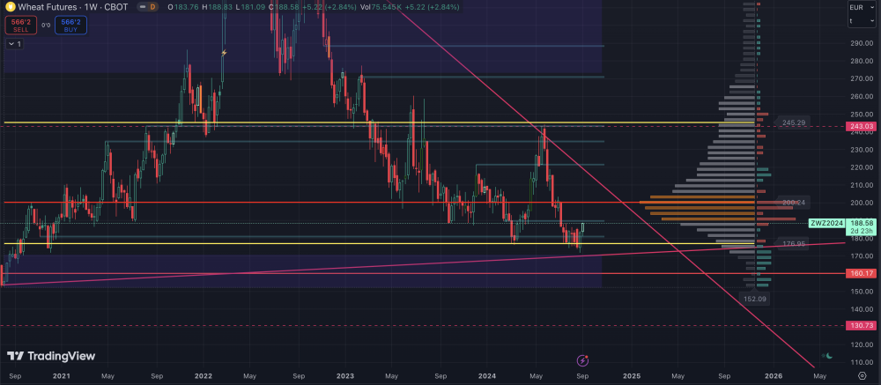This screenshot has height=385, width=881.
Task: Open the EUR currency dropdown
Action: point(862,7)
